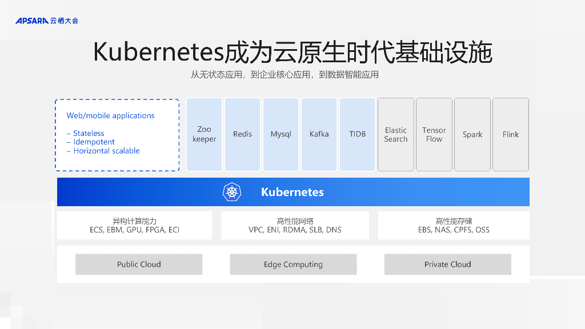
Task: Click the EBS, NAS, CPFS, OSS panel
Action: tap(454, 226)
